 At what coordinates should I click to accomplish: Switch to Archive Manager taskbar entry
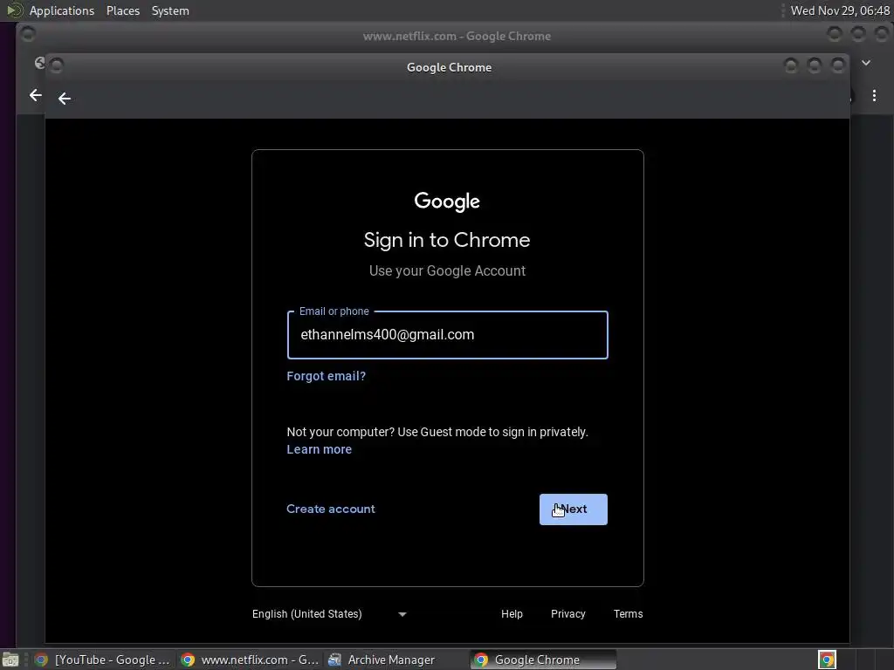[x=382, y=660]
